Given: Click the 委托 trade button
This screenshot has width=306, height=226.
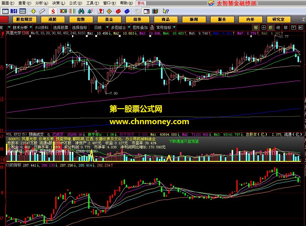Looking at the screenshot, I should [x=141, y=3].
